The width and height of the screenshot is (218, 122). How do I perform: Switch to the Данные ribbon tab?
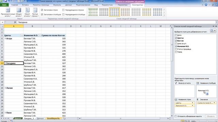tap(68, 5)
